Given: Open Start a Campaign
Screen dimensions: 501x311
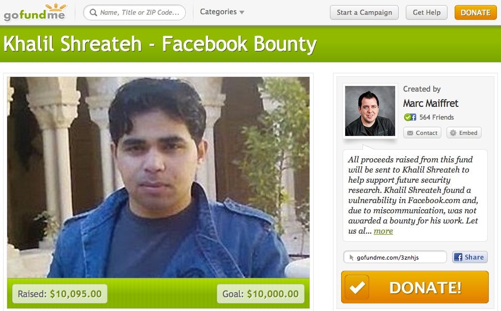Looking at the screenshot, I should (x=364, y=12).
